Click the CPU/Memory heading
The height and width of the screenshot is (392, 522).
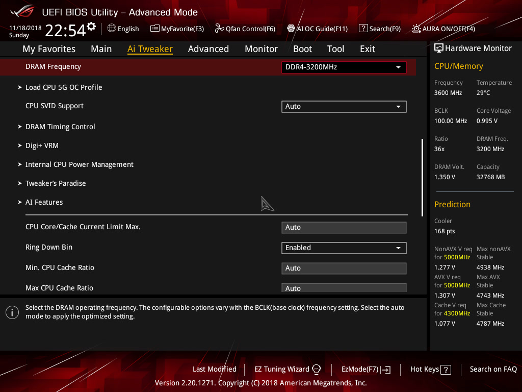(459, 66)
